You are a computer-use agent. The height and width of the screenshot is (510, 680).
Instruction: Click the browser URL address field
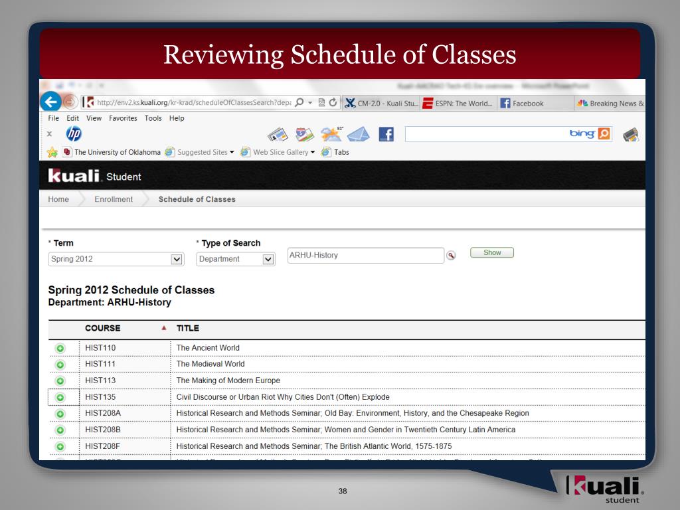(x=194, y=102)
